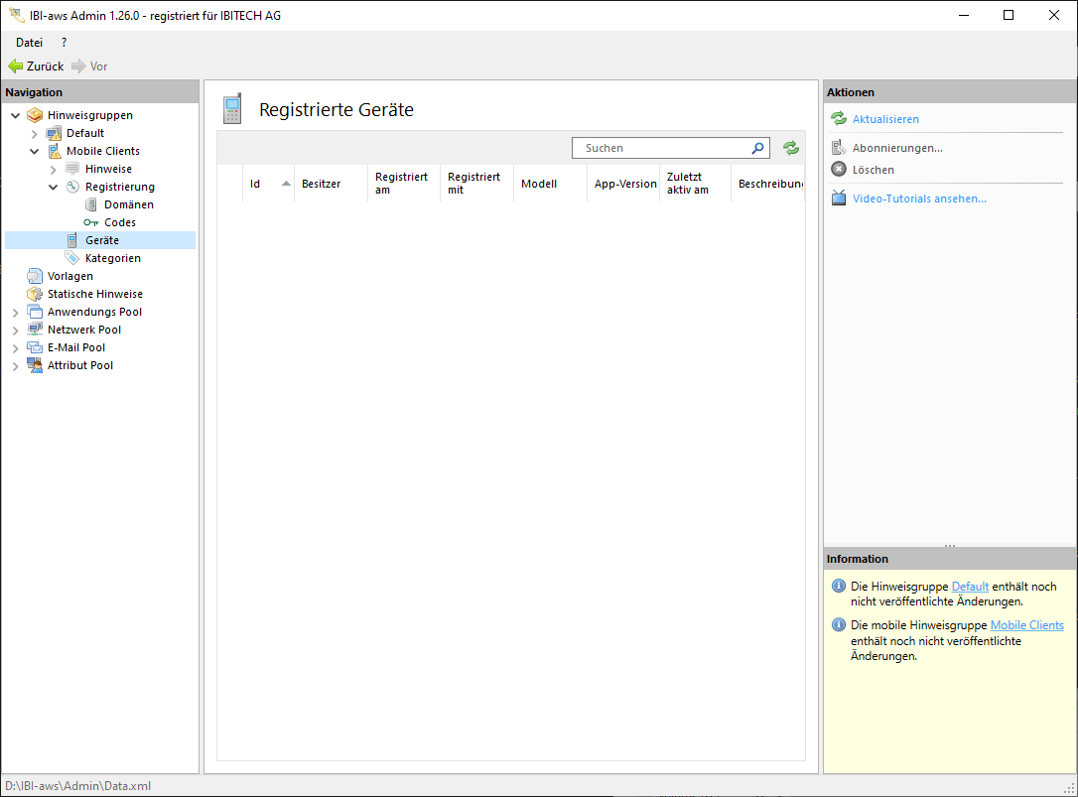This screenshot has height=797, width=1078.
Task: Expand the Default group node
Action: tap(35, 133)
